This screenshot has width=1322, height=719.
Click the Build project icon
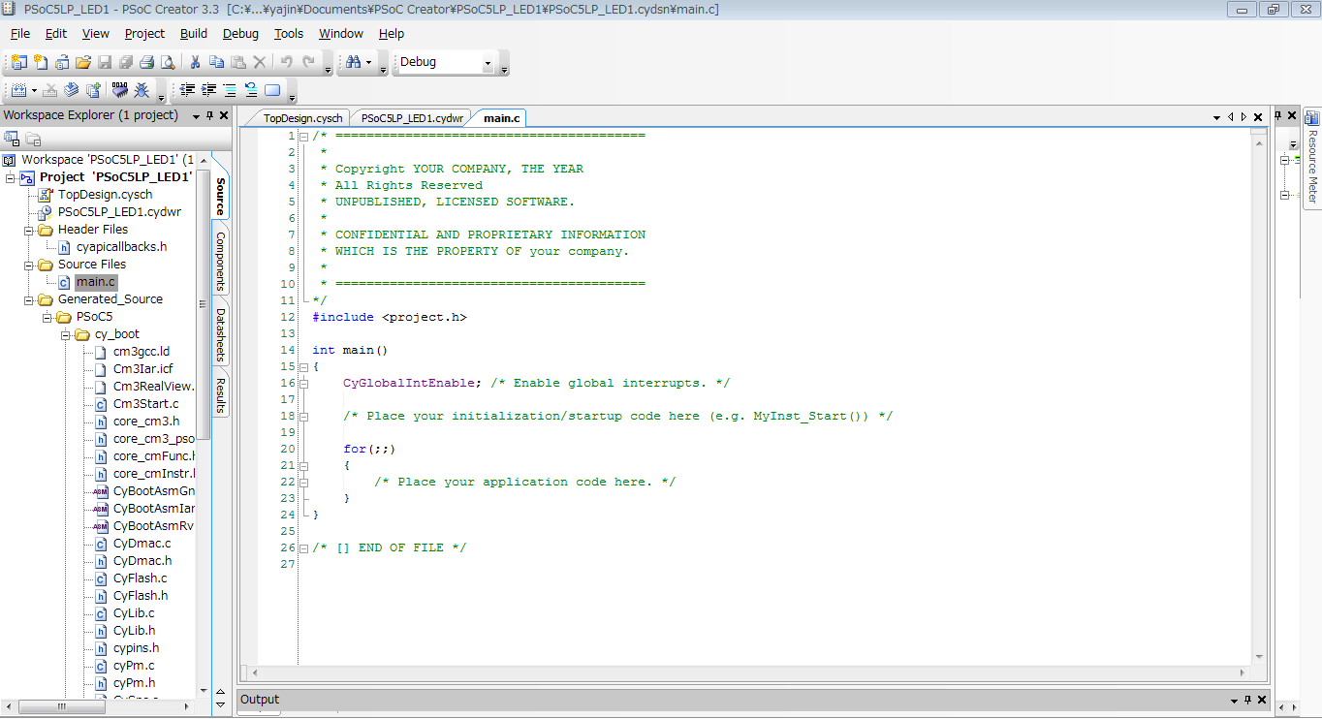[18, 90]
